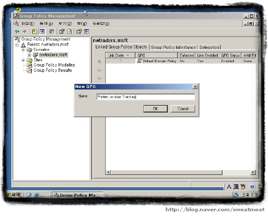
Task: Open the Group Policy Inheritance tab
Action: pyautogui.click(x=173, y=47)
